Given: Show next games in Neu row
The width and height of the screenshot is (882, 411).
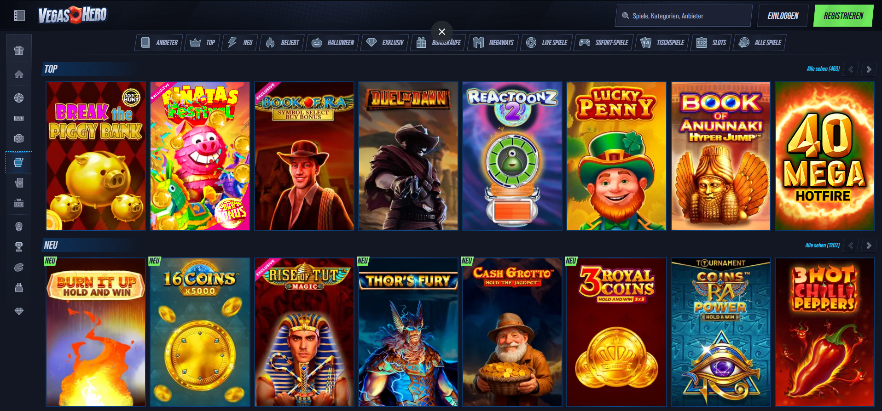Looking at the screenshot, I should 869,245.
